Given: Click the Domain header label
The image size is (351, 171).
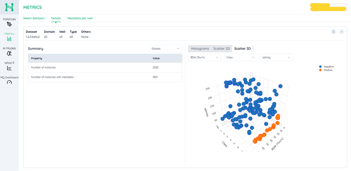Looking at the screenshot, I should point(49,32).
